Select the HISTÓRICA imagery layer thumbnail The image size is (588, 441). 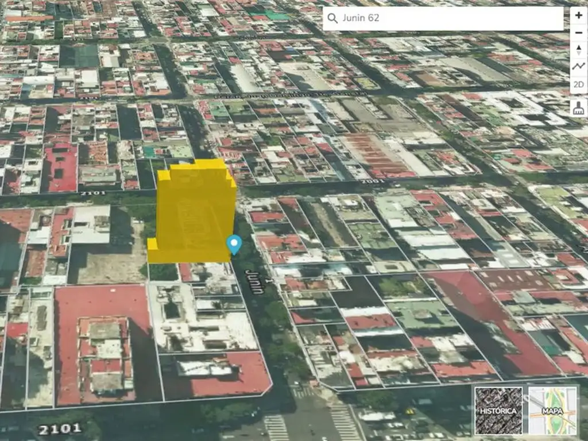(498, 410)
